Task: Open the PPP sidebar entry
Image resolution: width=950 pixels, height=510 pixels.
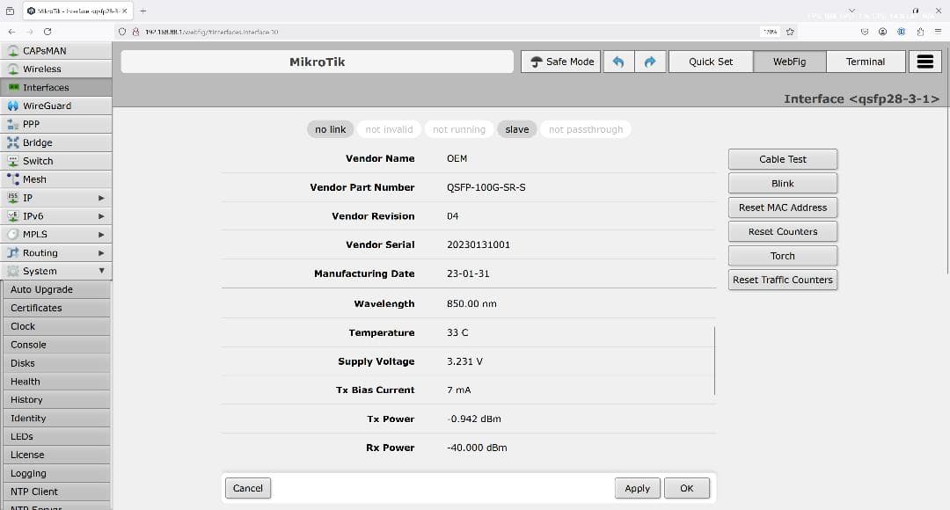Action: (x=55, y=124)
